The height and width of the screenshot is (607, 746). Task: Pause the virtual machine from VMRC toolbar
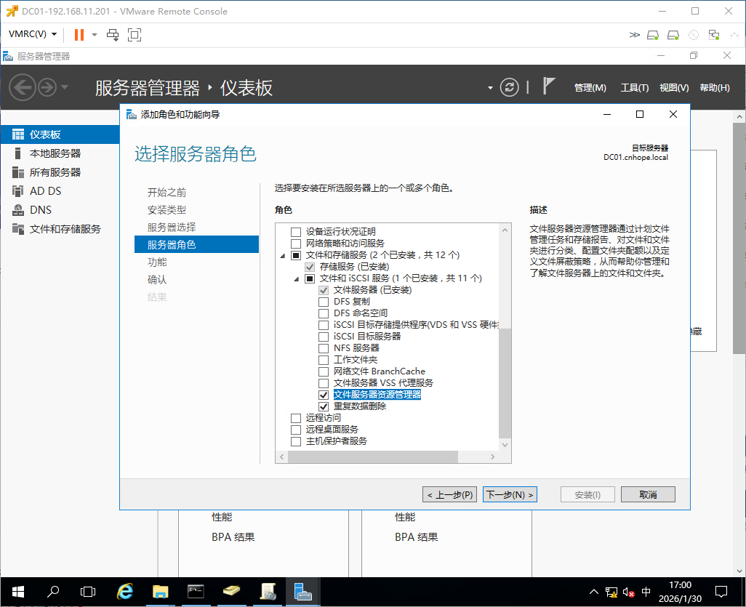79,35
